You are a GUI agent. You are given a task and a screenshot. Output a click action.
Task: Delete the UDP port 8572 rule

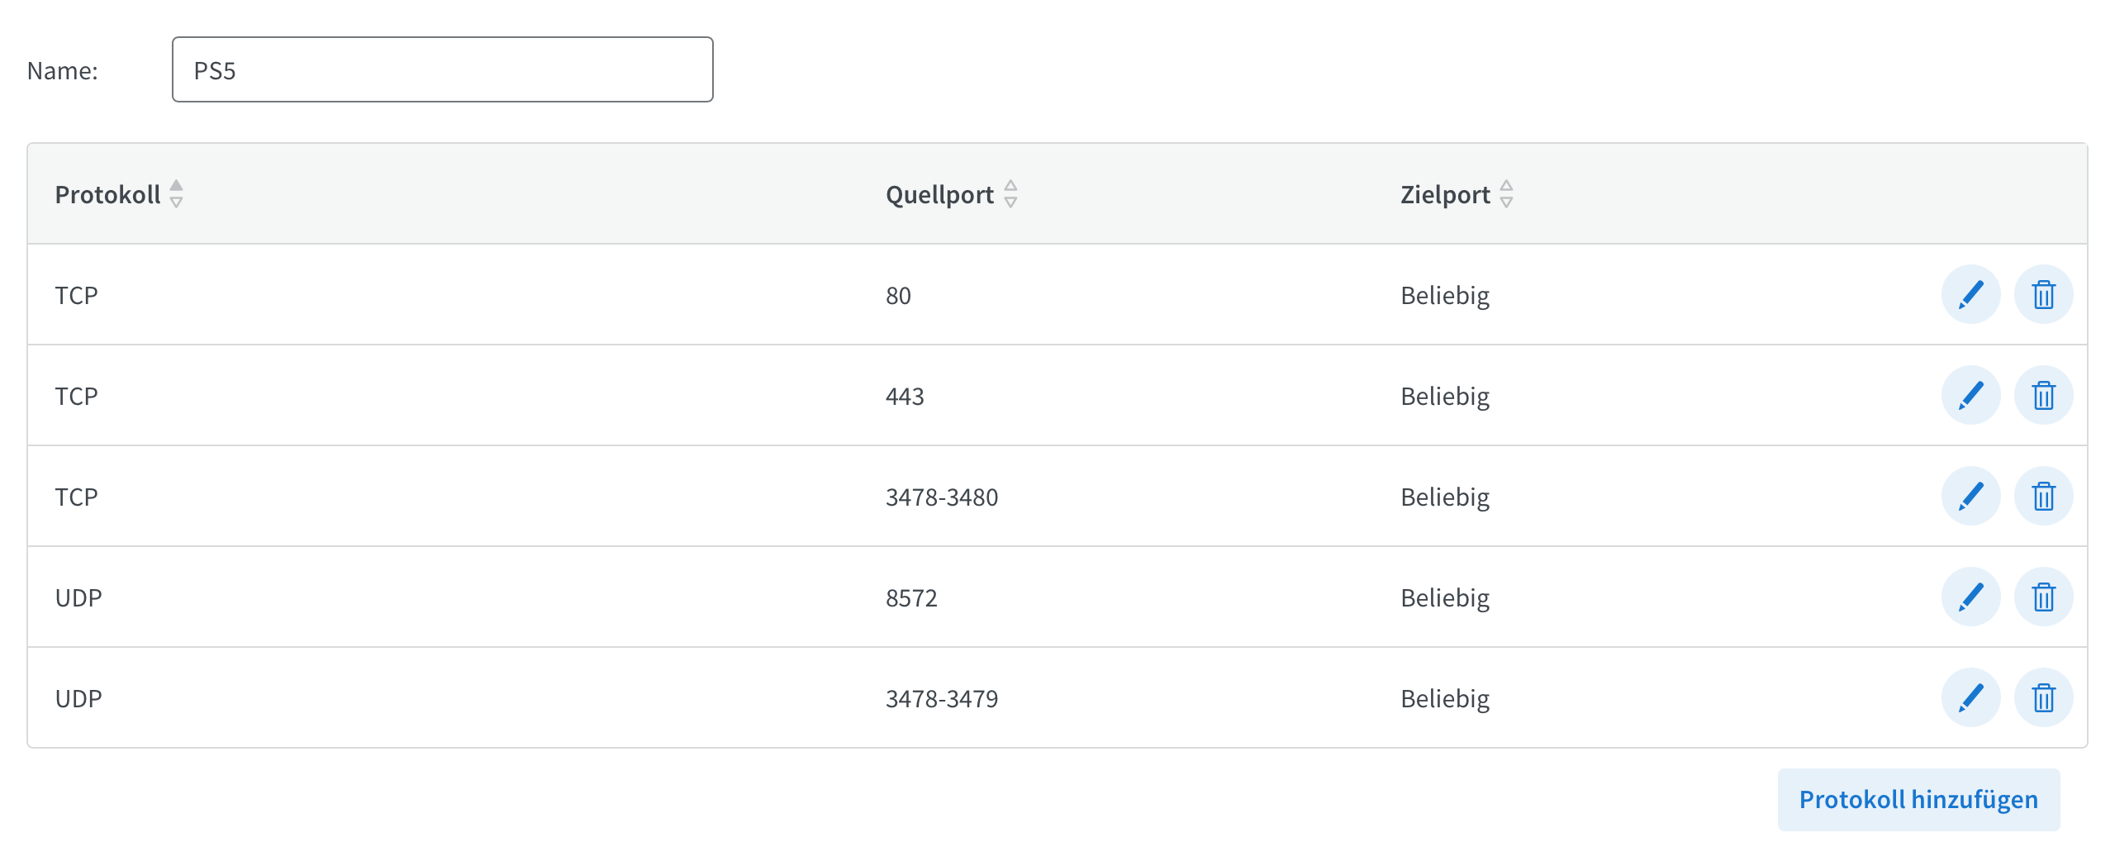point(2043,597)
